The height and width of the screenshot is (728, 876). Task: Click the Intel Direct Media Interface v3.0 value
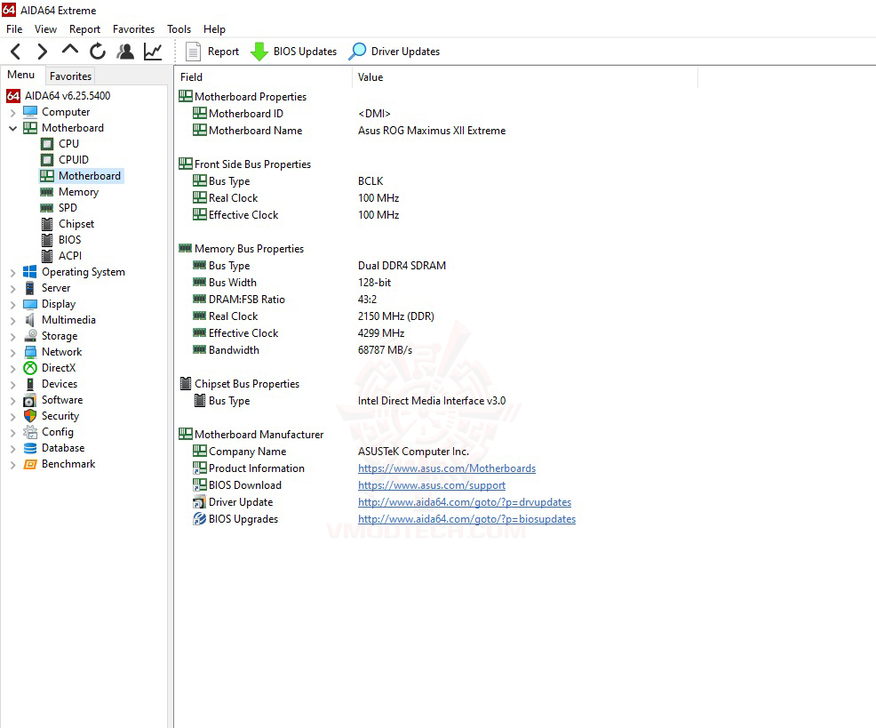(432, 401)
